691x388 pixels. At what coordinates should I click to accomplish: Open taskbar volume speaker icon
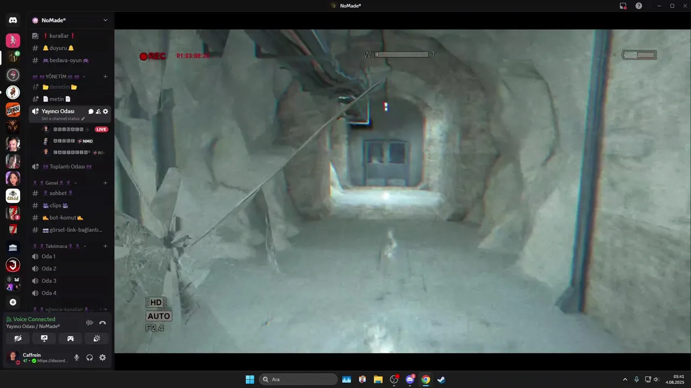point(656,379)
